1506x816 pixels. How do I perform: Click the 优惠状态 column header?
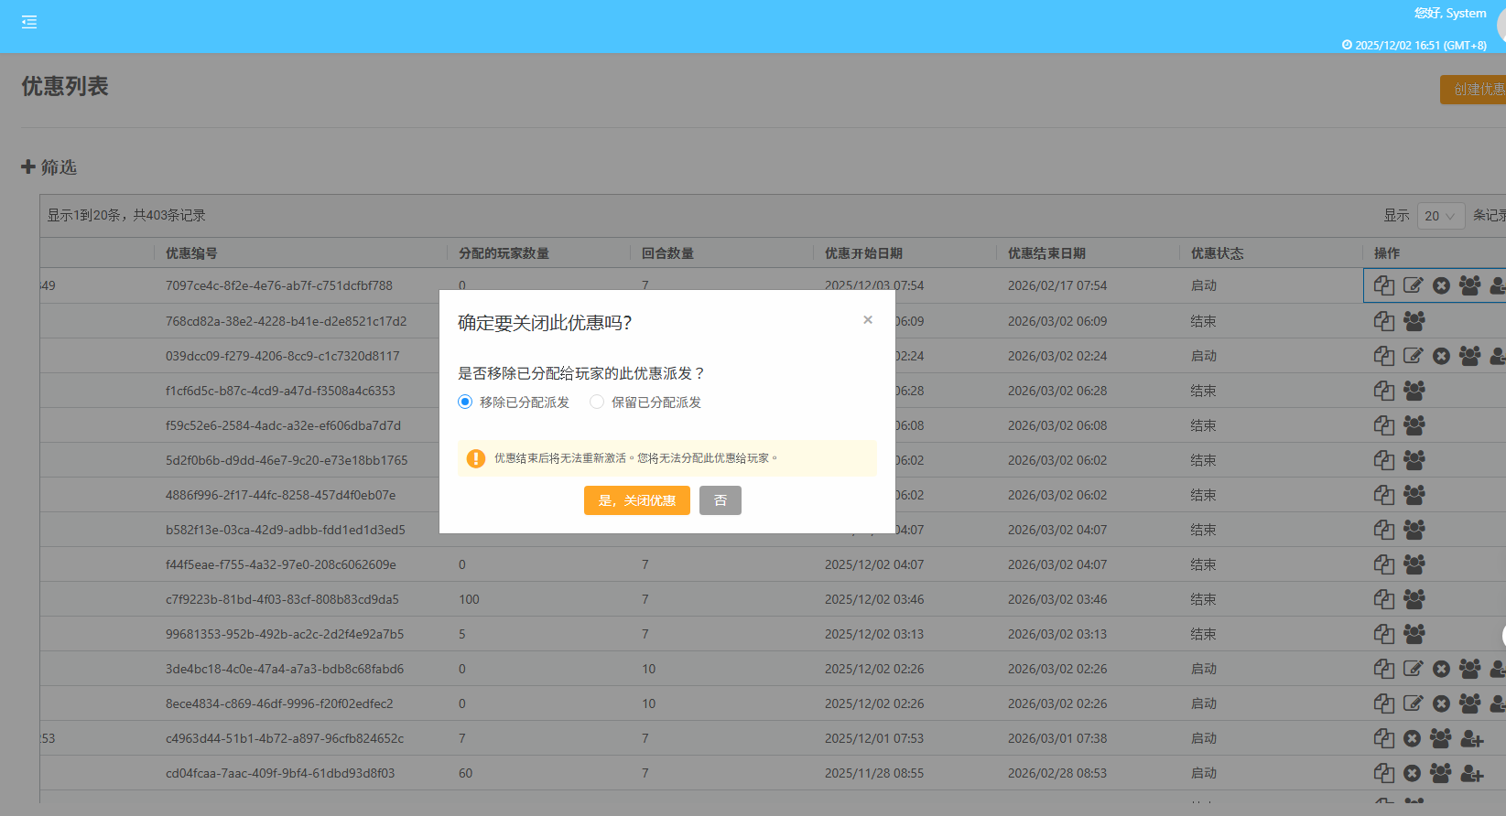(1217, 253)
